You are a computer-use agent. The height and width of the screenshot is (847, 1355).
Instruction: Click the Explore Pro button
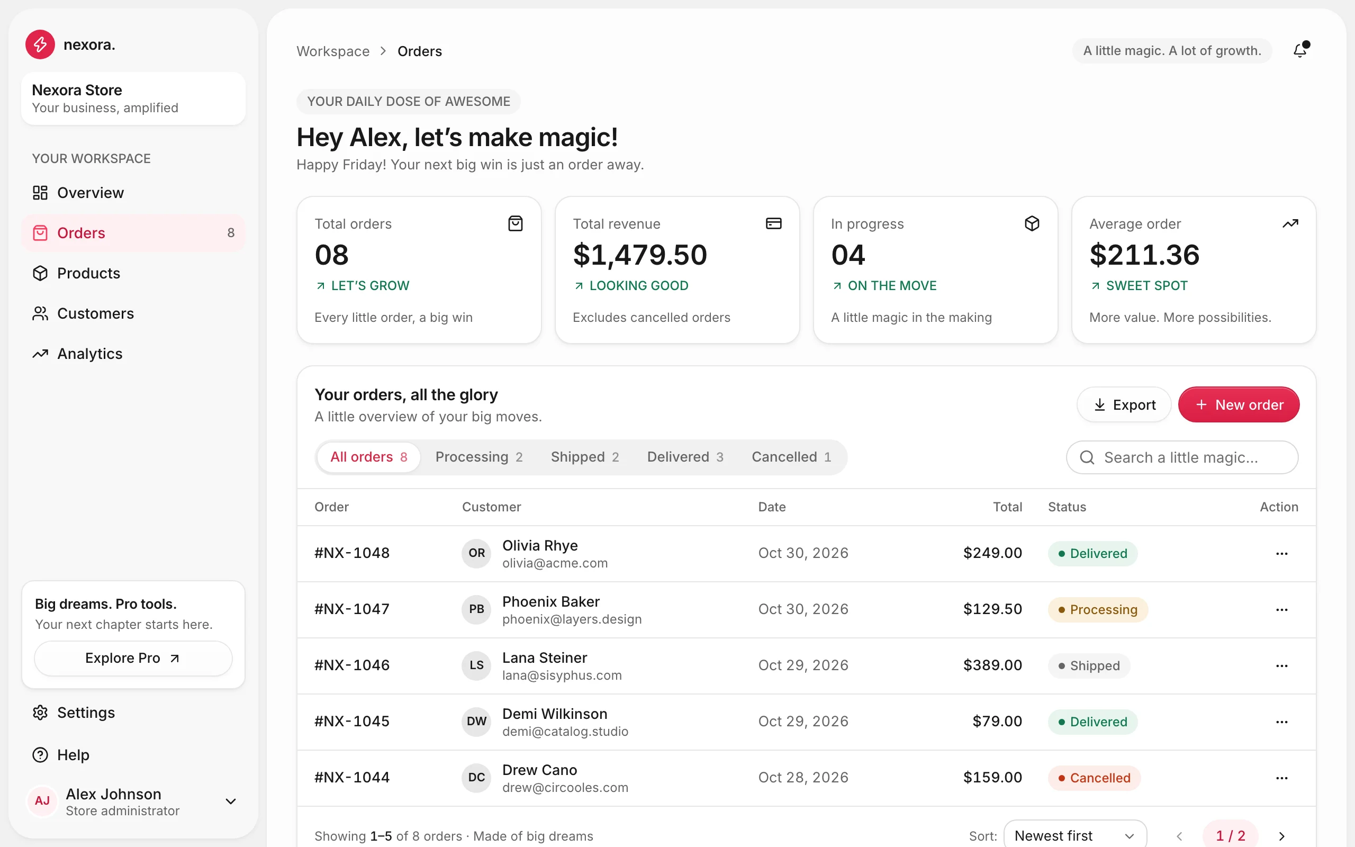point(133,658)
